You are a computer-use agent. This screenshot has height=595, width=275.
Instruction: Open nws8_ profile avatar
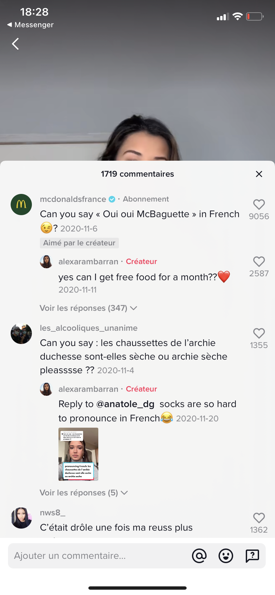pyautogui.click(x=21, y=518)
